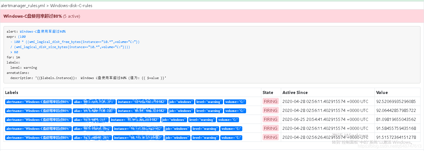Click job="windows" label in the 81.09819655043562 row
This screenshot has width=424, height=151.
pyautogui.click(x=174, y=120)
